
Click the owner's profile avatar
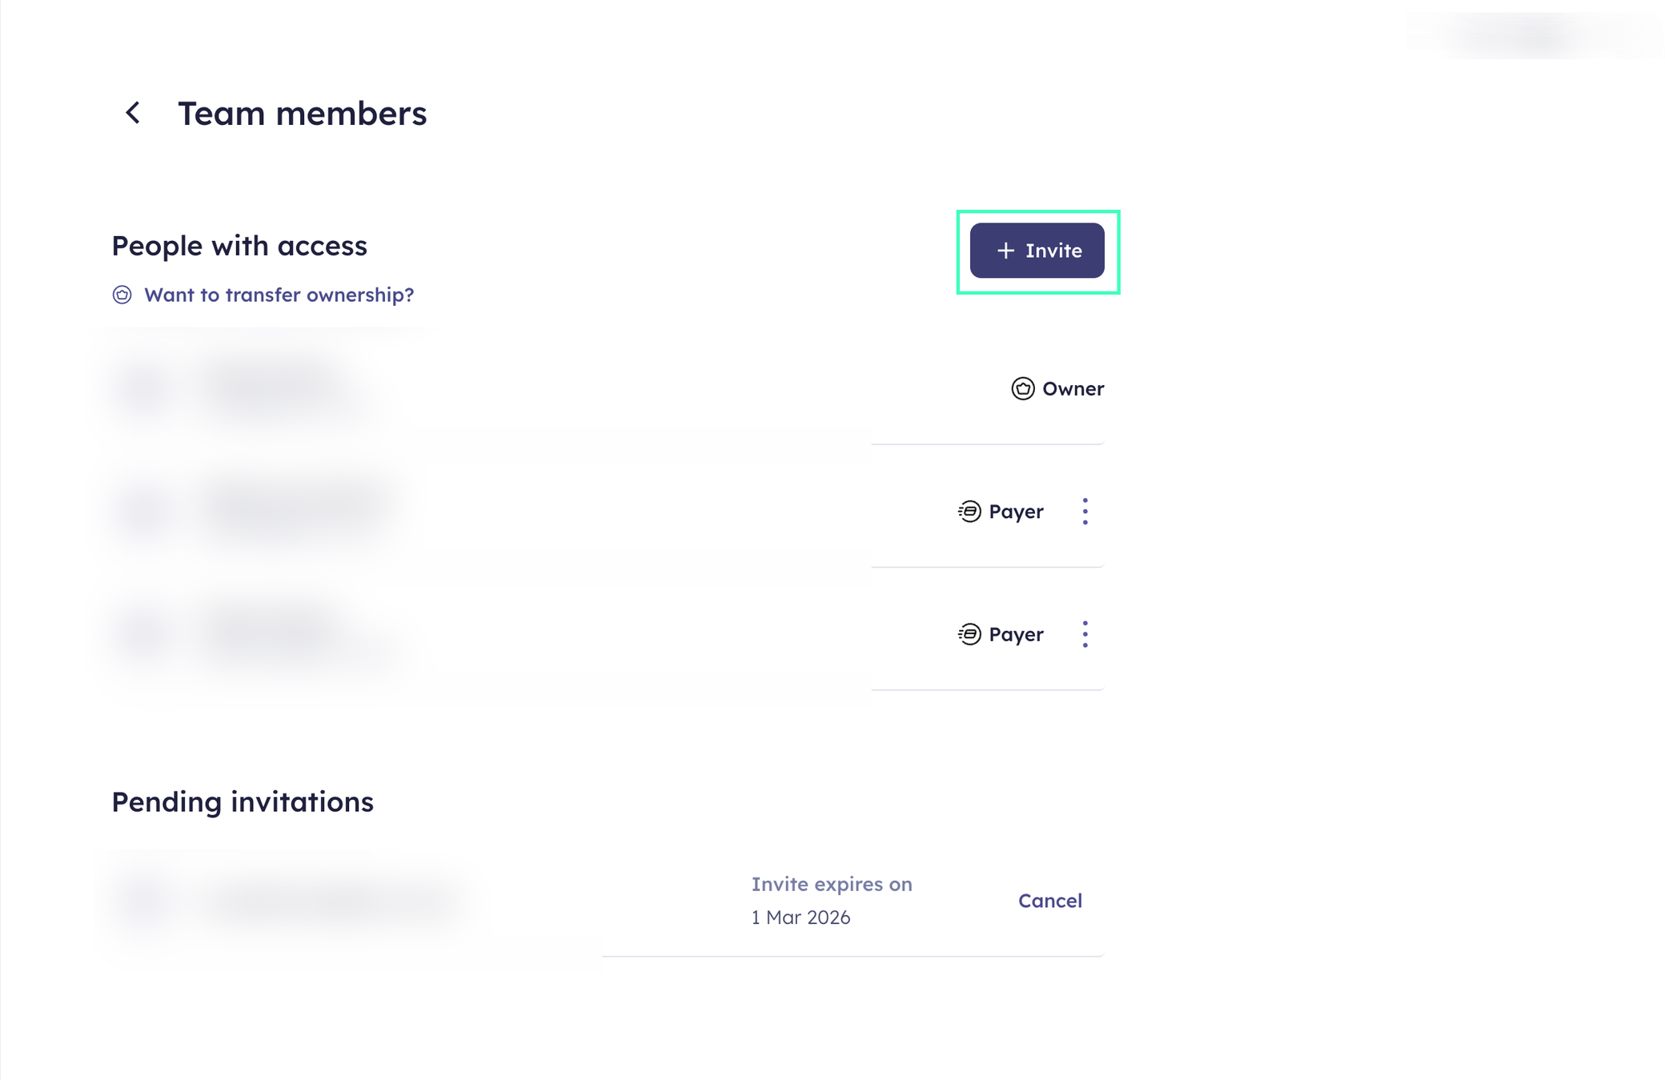coord(142,387)
